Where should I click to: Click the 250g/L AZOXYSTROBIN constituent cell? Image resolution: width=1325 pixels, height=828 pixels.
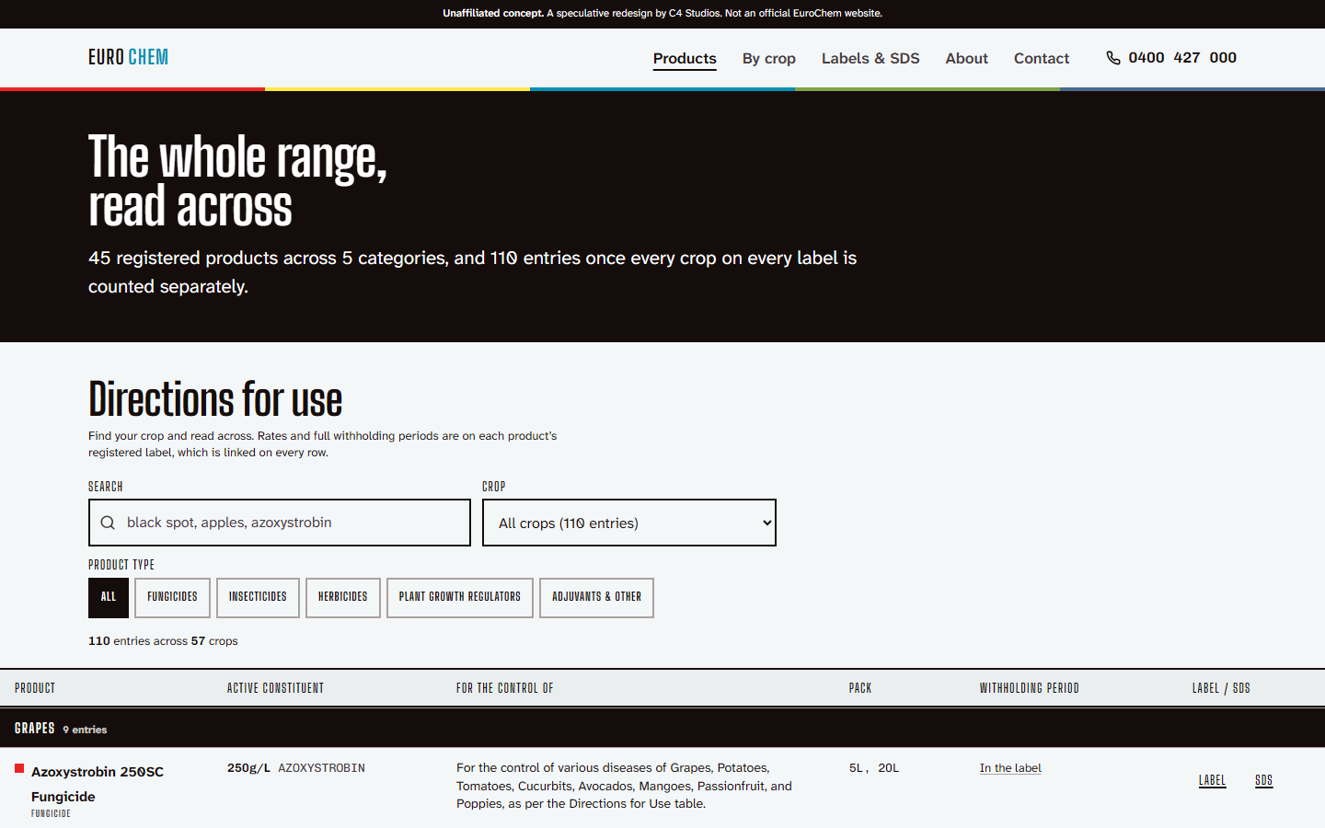[x=296, y=768]
